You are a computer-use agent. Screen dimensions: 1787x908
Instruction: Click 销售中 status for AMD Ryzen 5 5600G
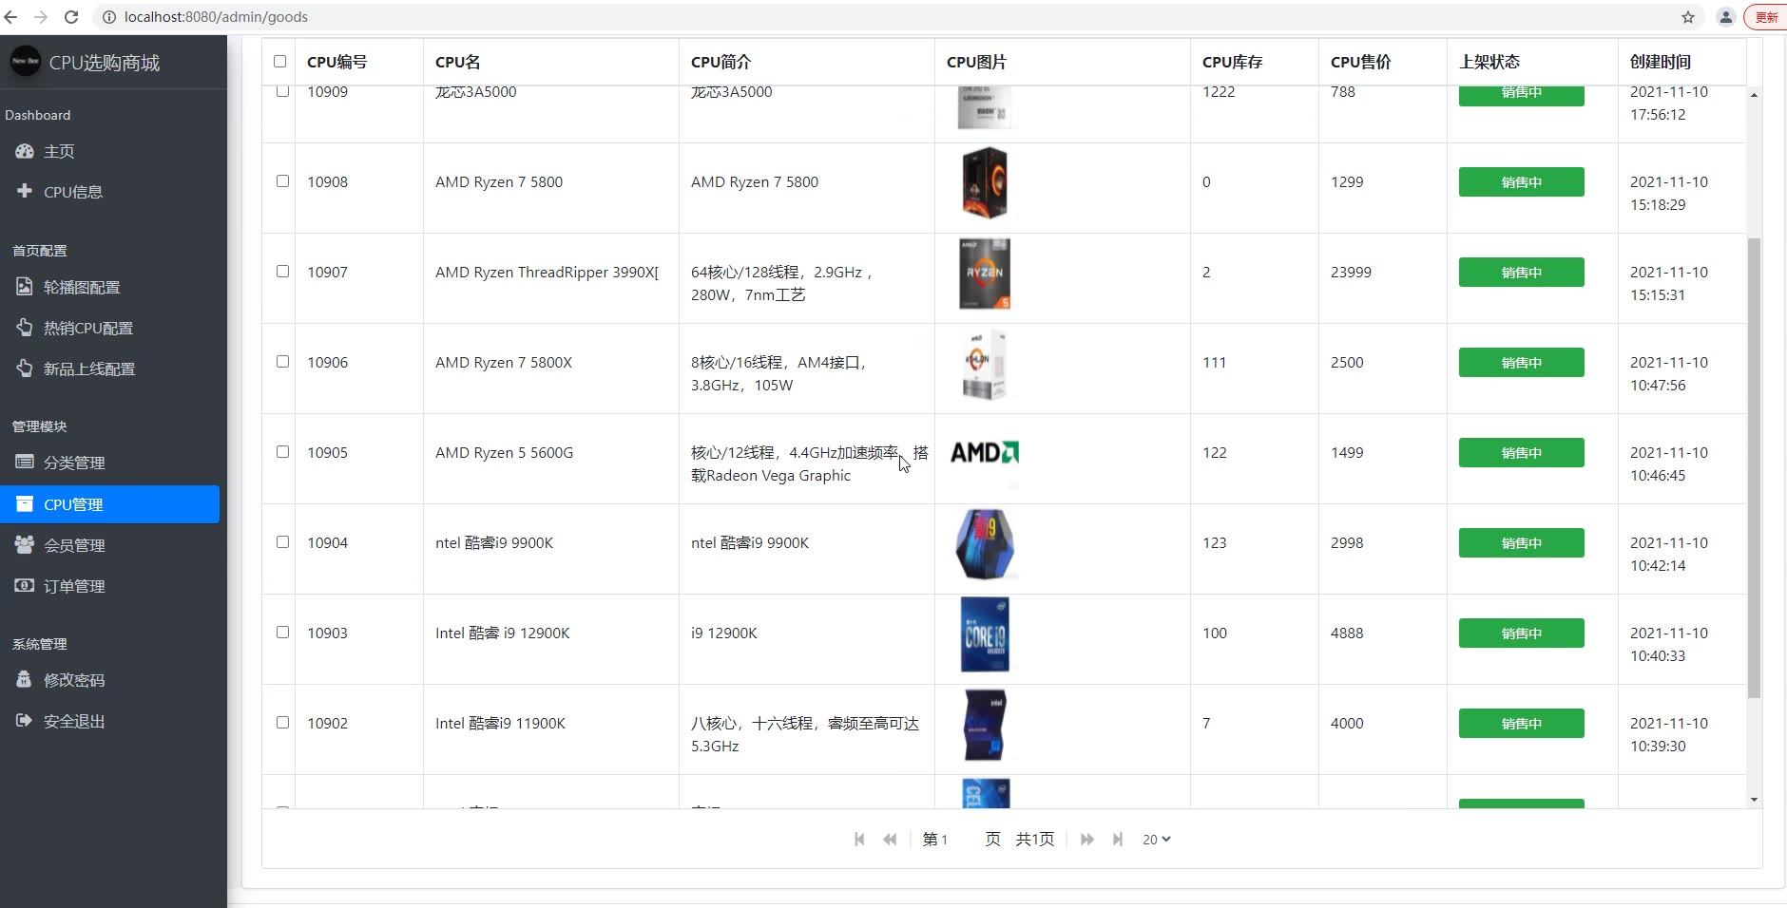(1521, 452)
